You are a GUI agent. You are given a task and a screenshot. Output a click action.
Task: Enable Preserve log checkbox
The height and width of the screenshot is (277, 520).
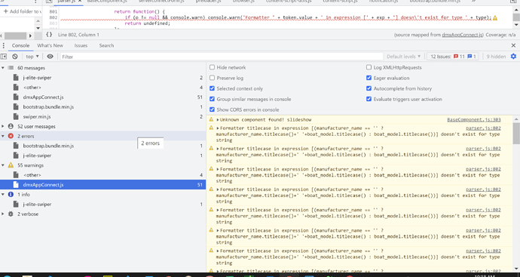click(212, 78)
